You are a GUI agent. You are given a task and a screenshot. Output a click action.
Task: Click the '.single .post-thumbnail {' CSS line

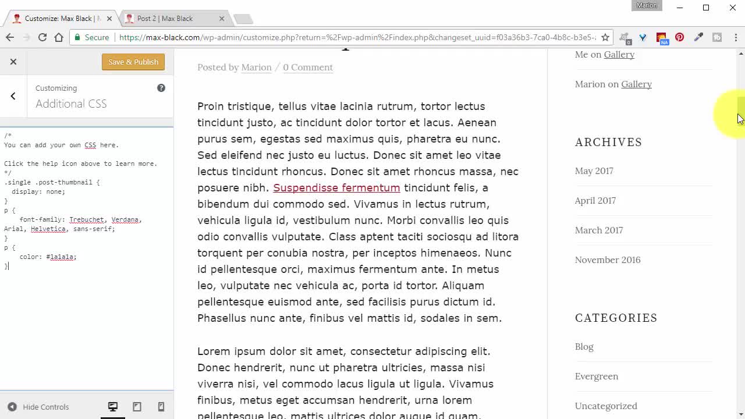(x=52, y=182)
